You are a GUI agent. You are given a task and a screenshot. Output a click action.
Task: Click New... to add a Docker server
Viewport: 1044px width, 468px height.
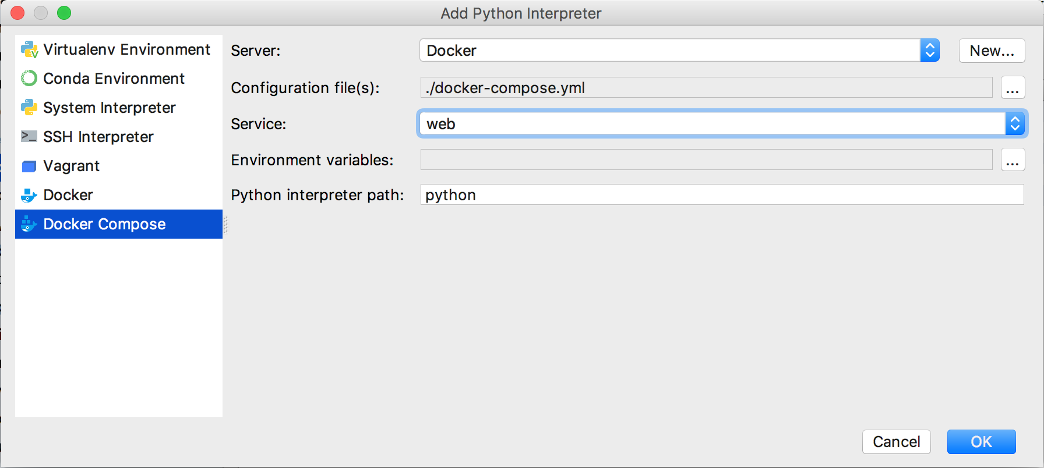(x=992, y=51)
